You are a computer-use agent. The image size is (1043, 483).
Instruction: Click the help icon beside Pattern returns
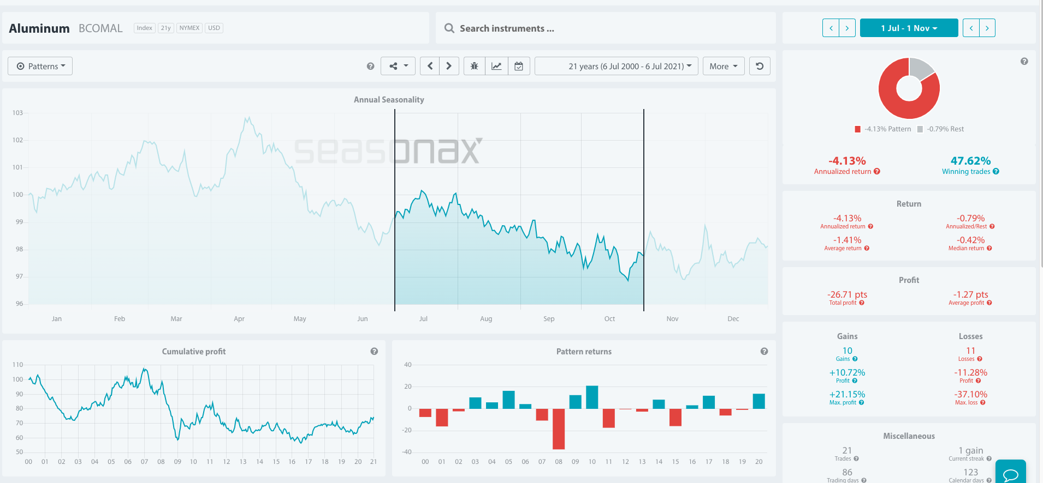(x=764, y=352)
